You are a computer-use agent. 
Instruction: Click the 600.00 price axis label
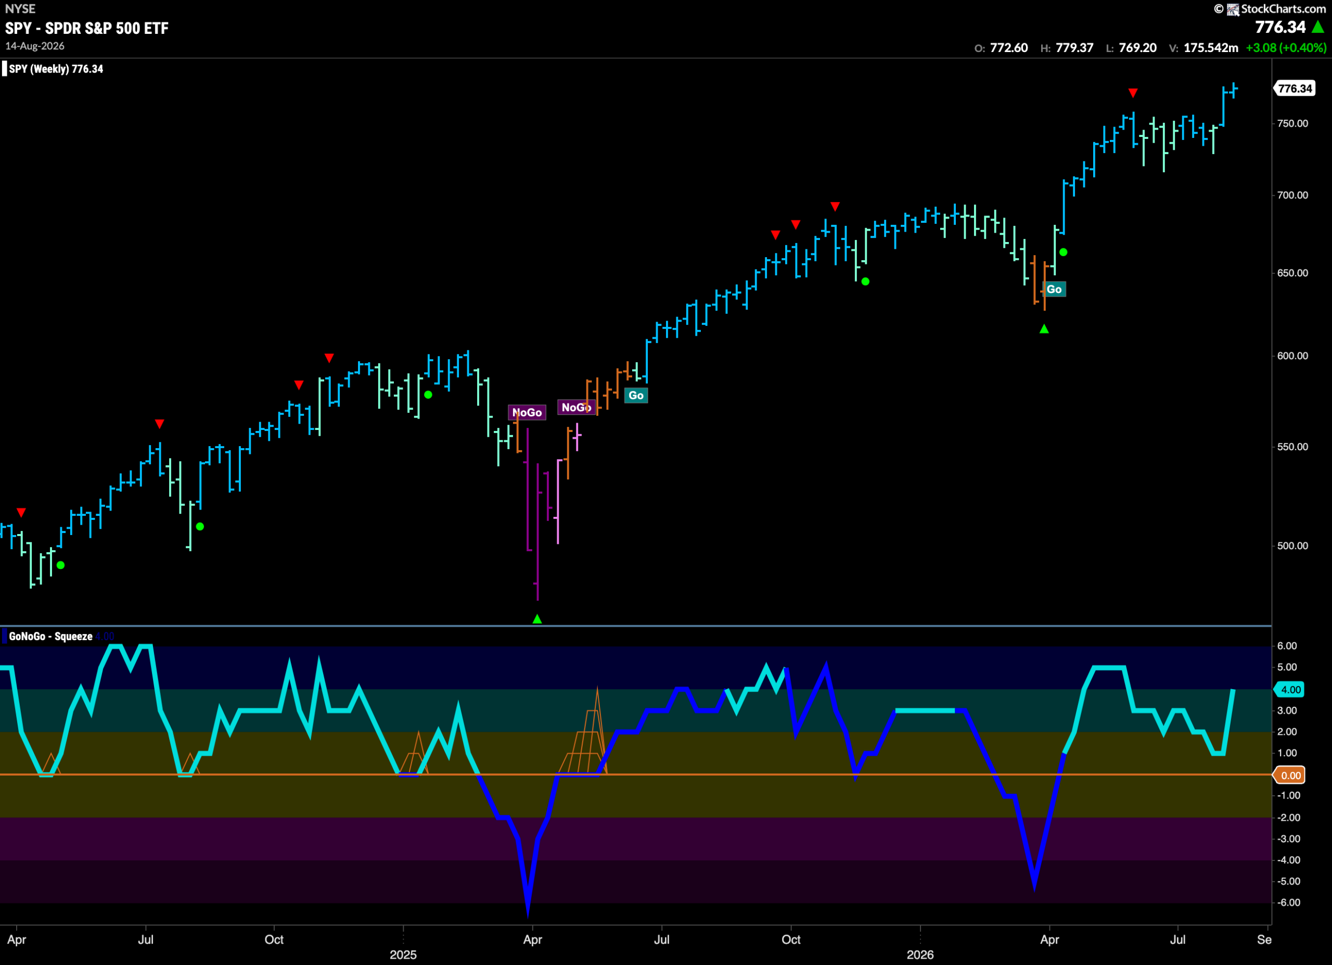click(x=1292, y=355)
